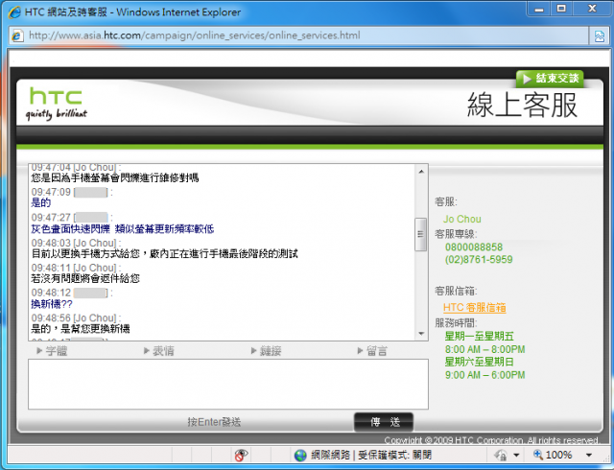Click the phone number (02)8761-5959
Viewport: 614px width, 470px height.
coord(479,260)
